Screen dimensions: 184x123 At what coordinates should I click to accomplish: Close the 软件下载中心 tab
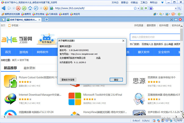point(39,20)
